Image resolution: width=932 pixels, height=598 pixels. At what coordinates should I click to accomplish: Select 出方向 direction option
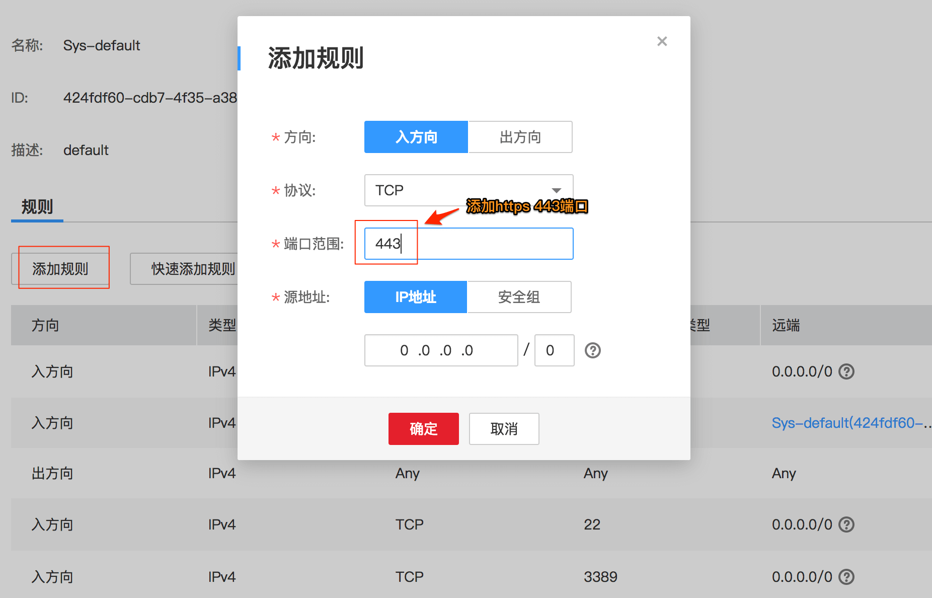[x=520, y=137]
